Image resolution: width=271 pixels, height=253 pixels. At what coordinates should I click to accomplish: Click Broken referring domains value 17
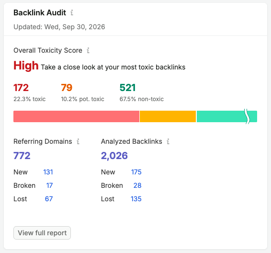click(49, 185)
